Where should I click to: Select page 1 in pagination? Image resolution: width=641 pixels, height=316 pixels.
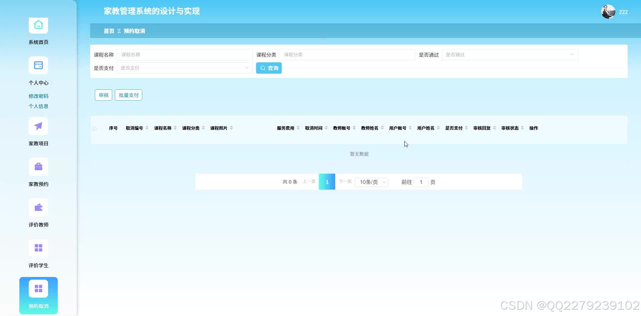pos(327,182)
